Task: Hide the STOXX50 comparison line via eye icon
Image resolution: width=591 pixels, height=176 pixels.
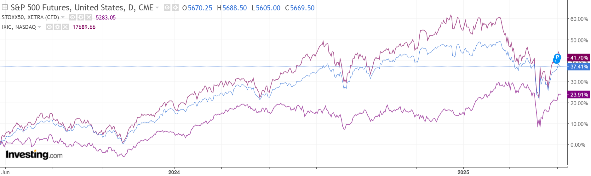Action: click(73, 17)
